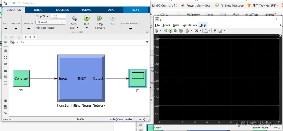
Task: Click the Stop Time input field
Action: [x=58, y=16]
